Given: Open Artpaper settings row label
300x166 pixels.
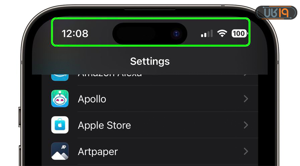Looking at the screenshot, I should point(98,152).
